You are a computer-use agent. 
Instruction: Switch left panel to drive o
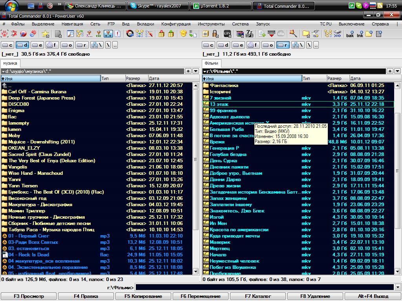click(67, 45)
